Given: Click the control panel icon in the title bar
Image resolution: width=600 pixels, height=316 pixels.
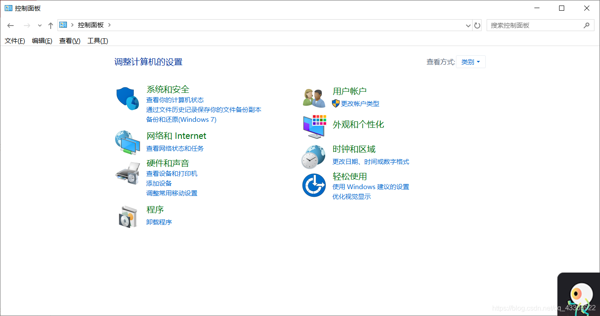Looking at the screenshot, I should tap(9, 8).
